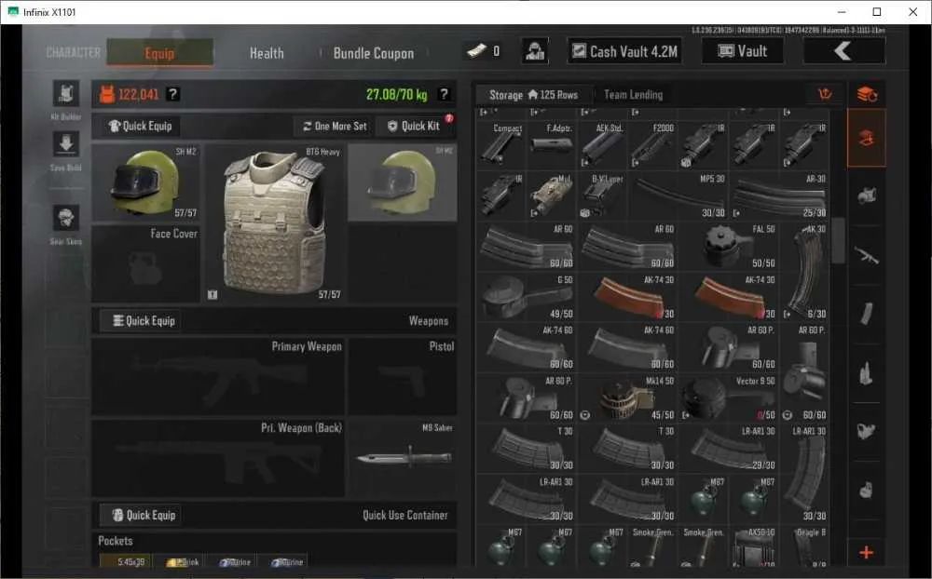The width and height of the screenshot is (932, 579).
Task: Open the Kit Builder icon
Action: tap(66, 94)
